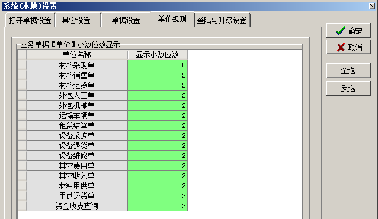Image resolution: width=378 pixels, height=219 pixels.
Task: Select the 外包机械单 row name
Action: tap(77, 105)
